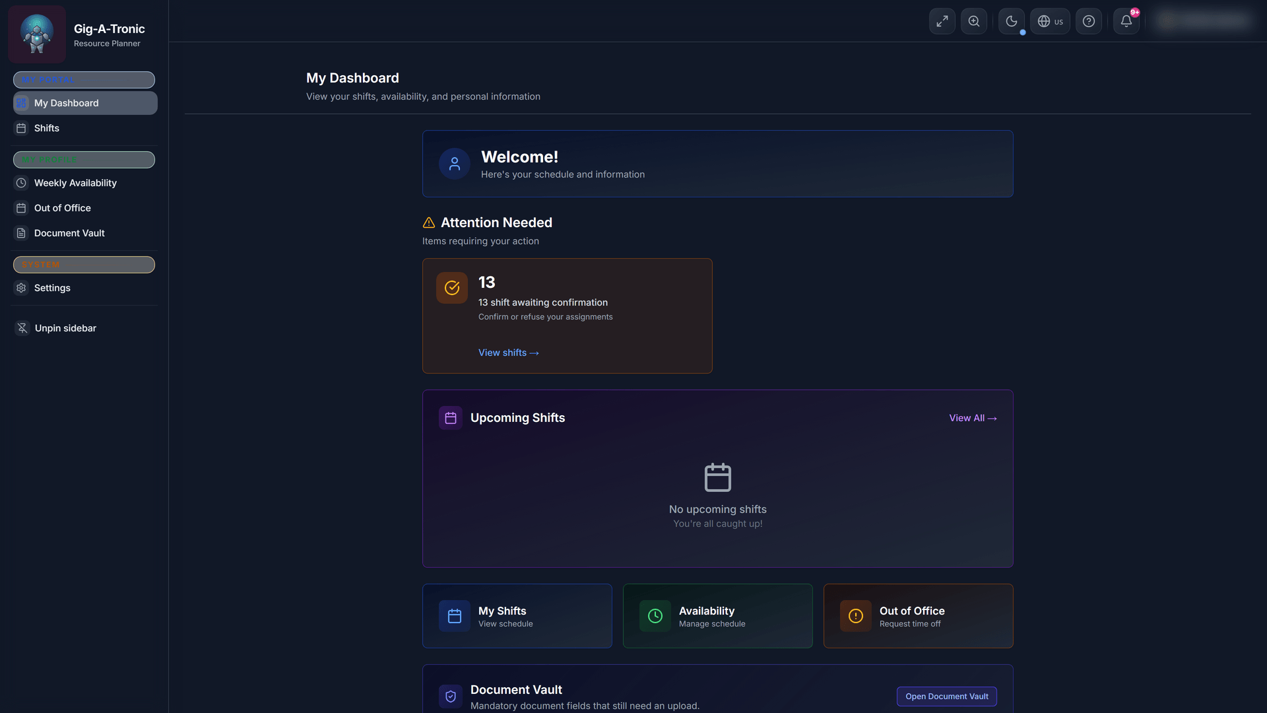This screenshot has width=1267, height=713.
Task: Open the Availability Manage schedule card
Action: pos(718,616)
